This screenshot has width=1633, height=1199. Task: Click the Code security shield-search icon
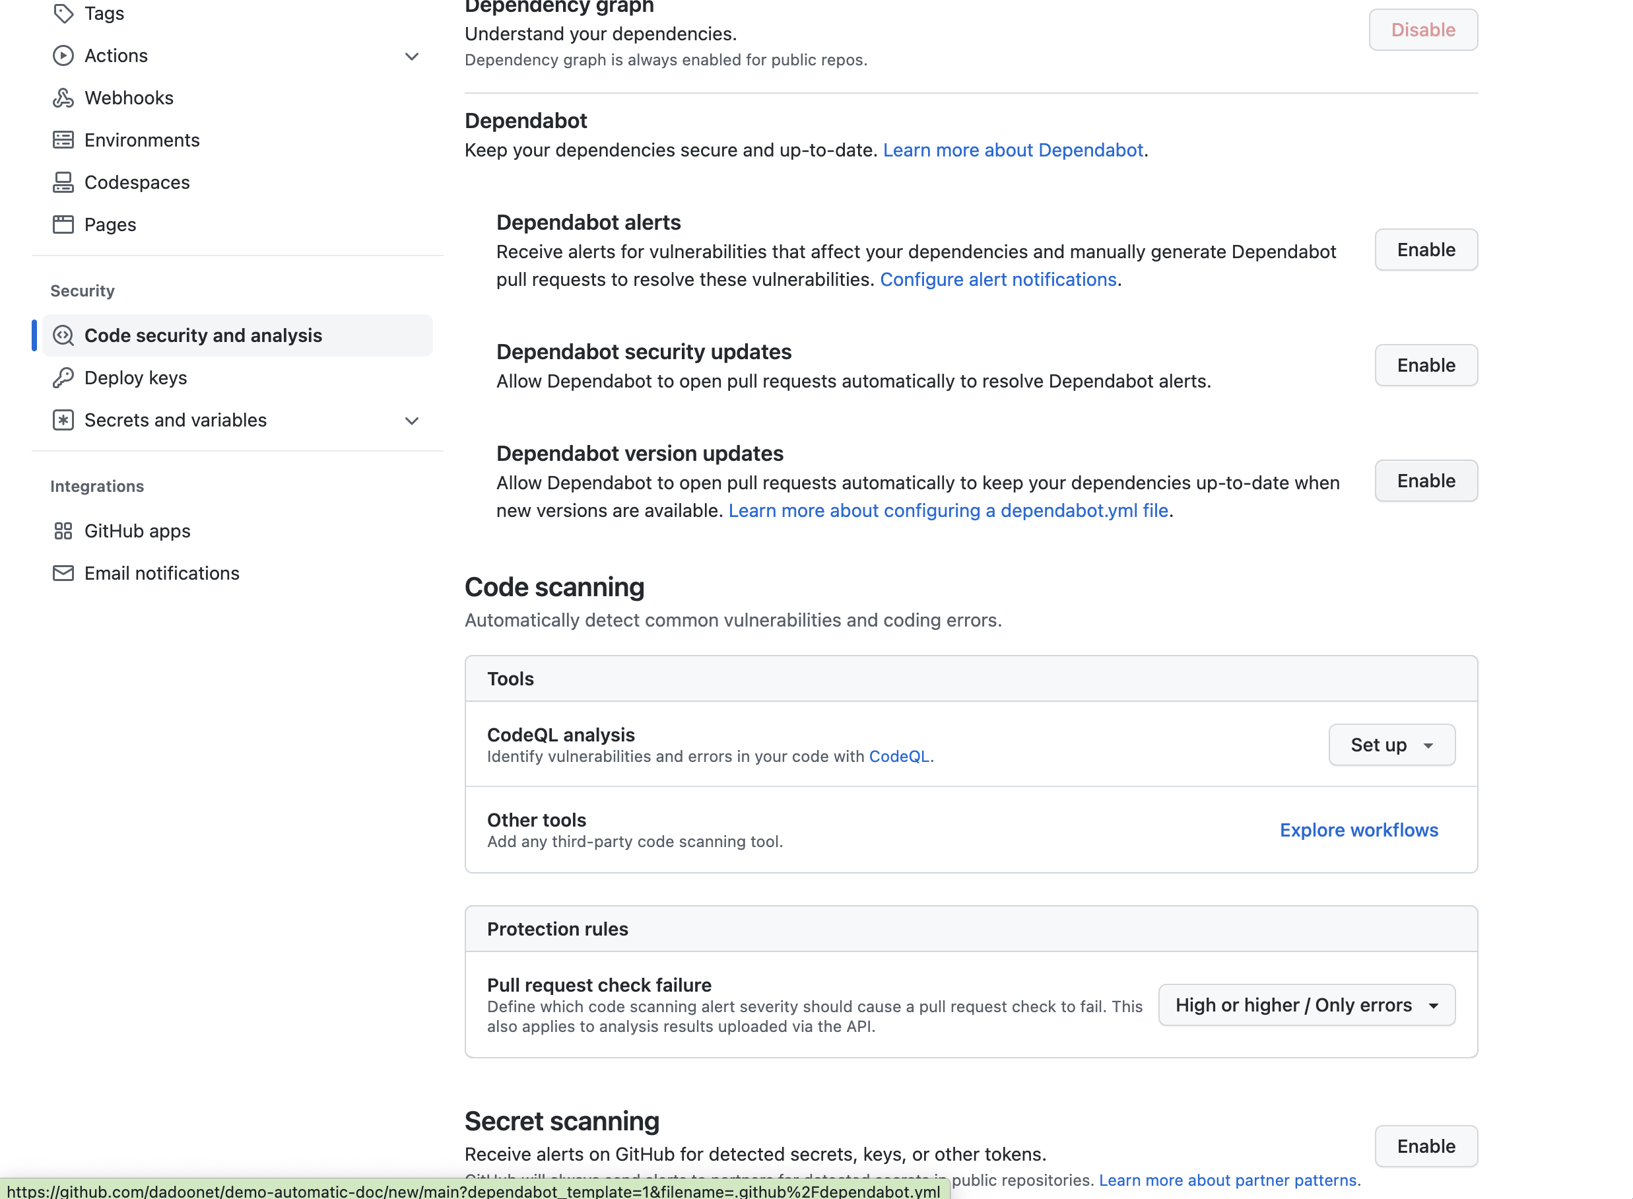tap(63, 335)
